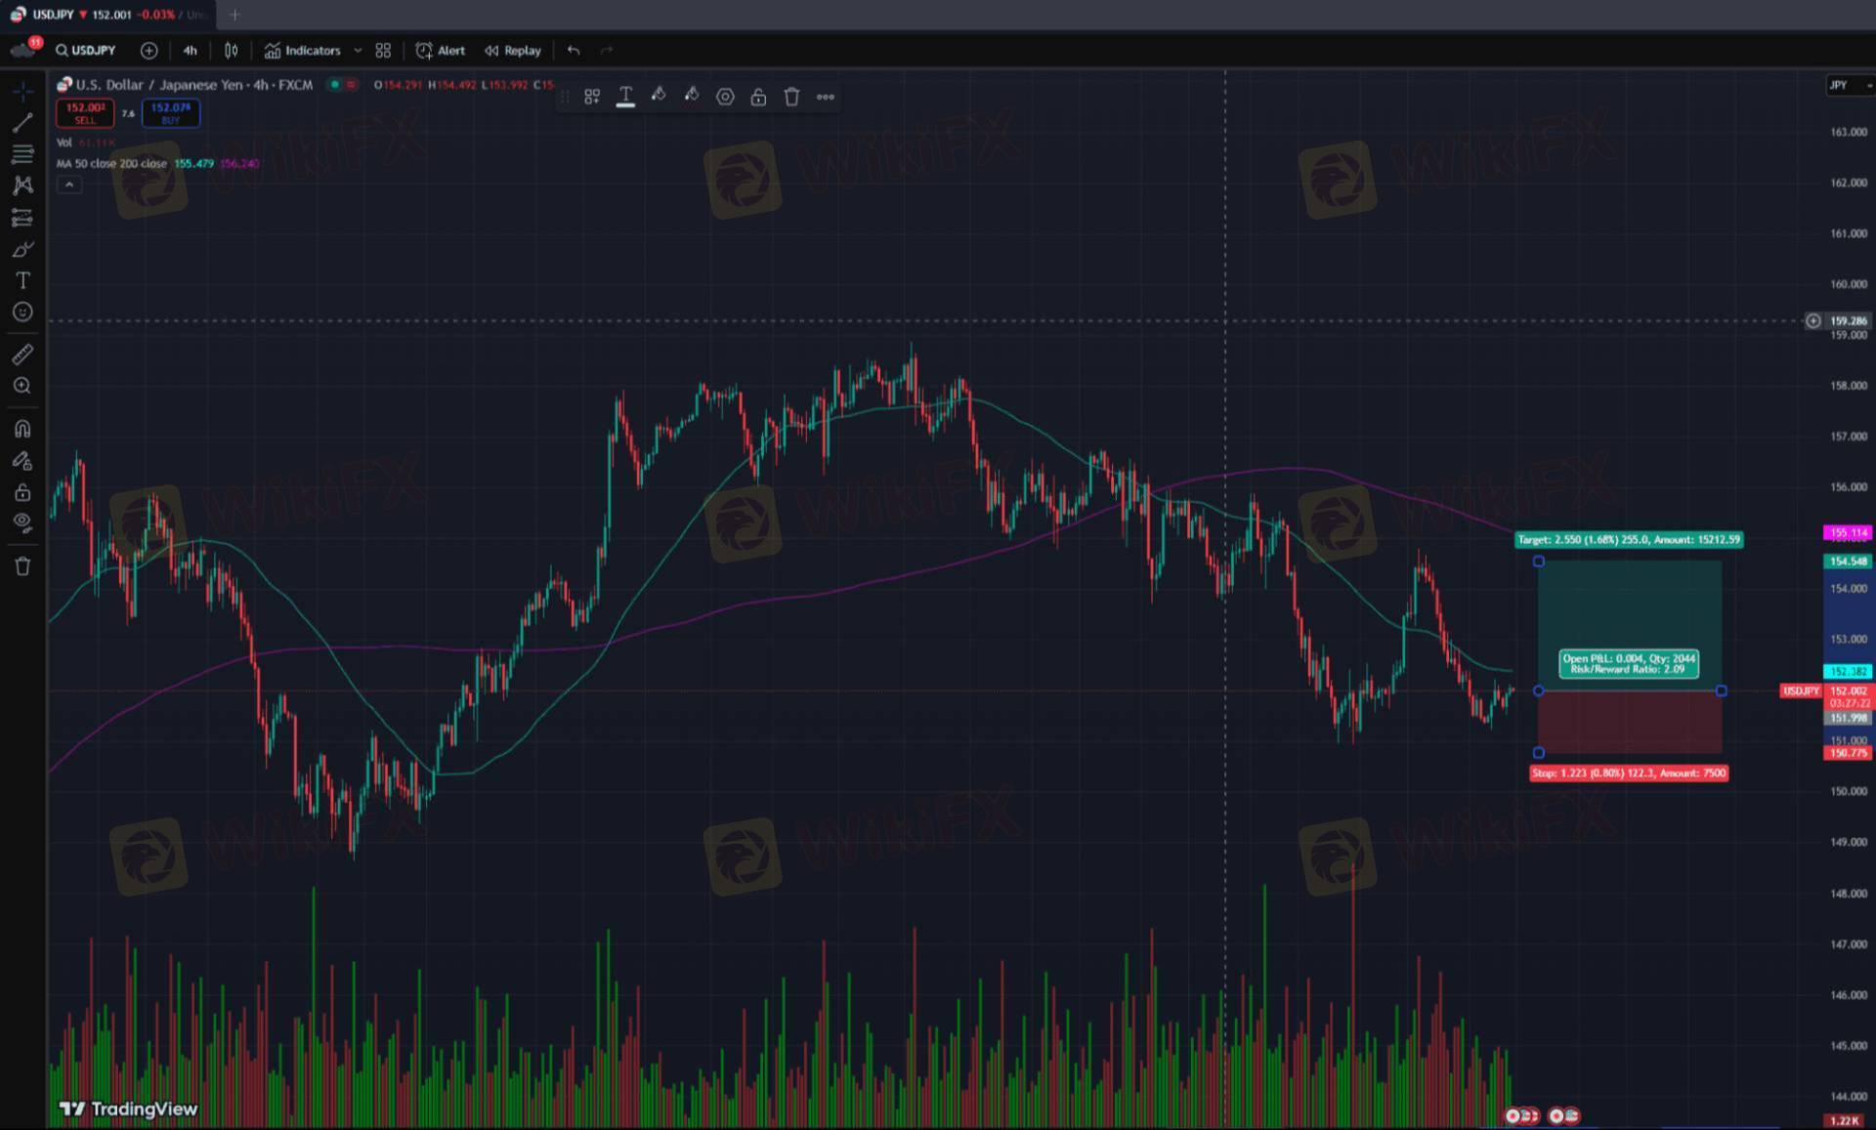Collapse the indicator legend chevron
Screen dimensions: 1876x1130
[x=69, y=185]
